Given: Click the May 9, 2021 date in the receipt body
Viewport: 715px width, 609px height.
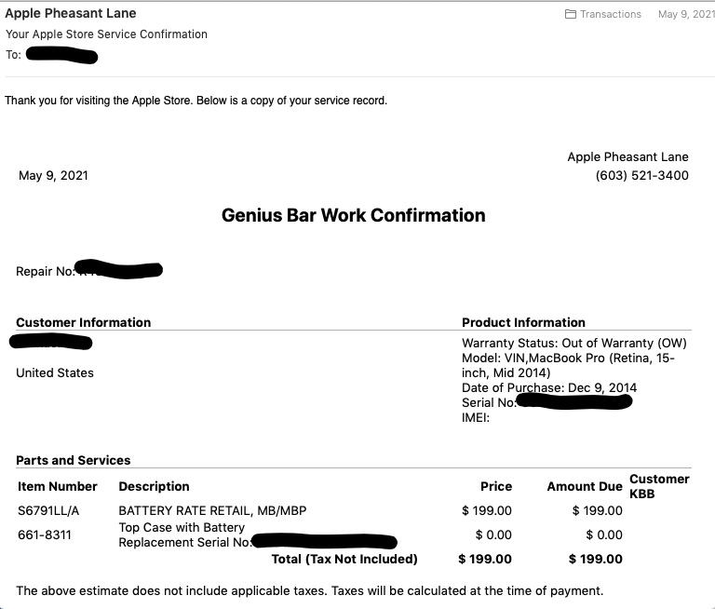Looking at the screenshot, I should pyautogui.click(x=53, y=176).
